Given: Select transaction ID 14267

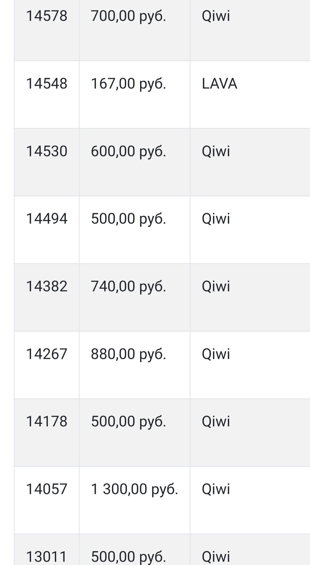Looking at the screenshot, I should 46,354.
